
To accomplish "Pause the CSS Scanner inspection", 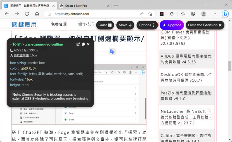I will click(105, 25).
